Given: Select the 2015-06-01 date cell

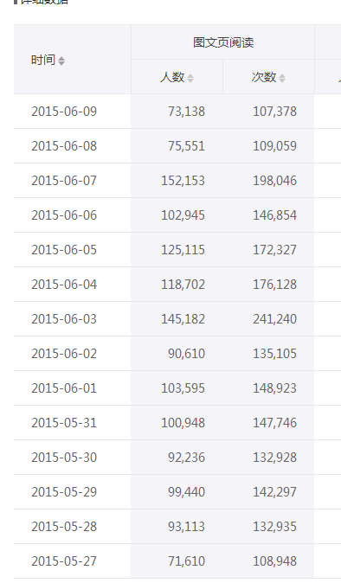Looking at the screenshot, I should 64,388.
